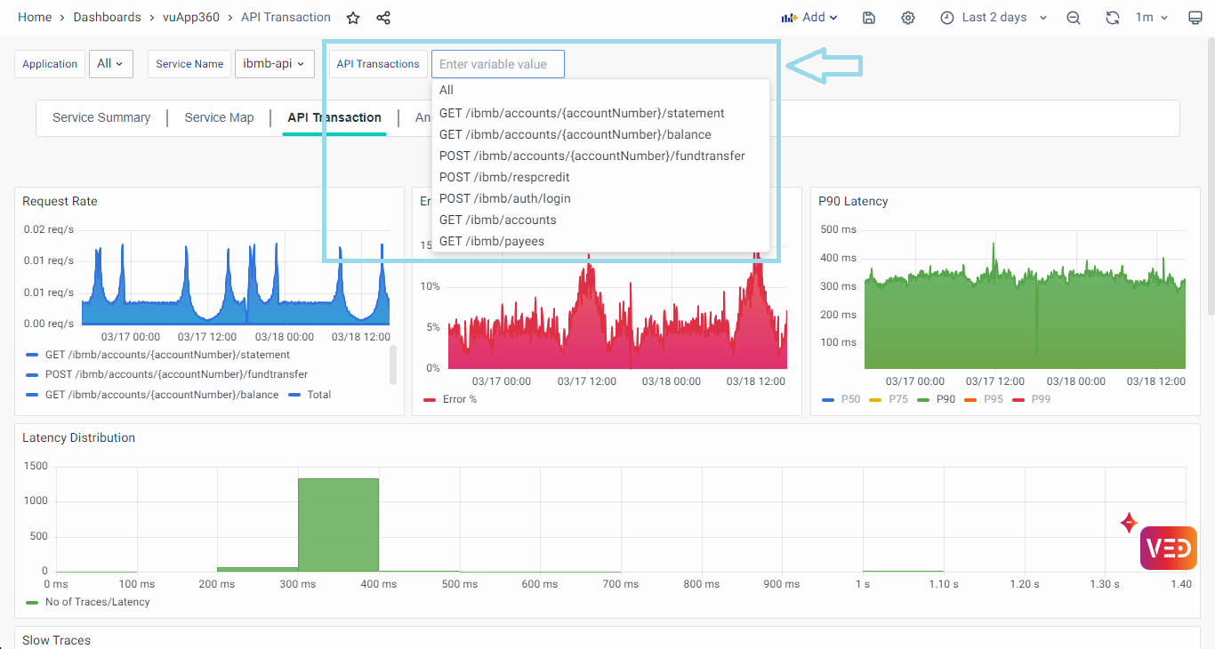Open the VED assistant icon
This screenshot has width=1215, height=649.
(1168, 548)
